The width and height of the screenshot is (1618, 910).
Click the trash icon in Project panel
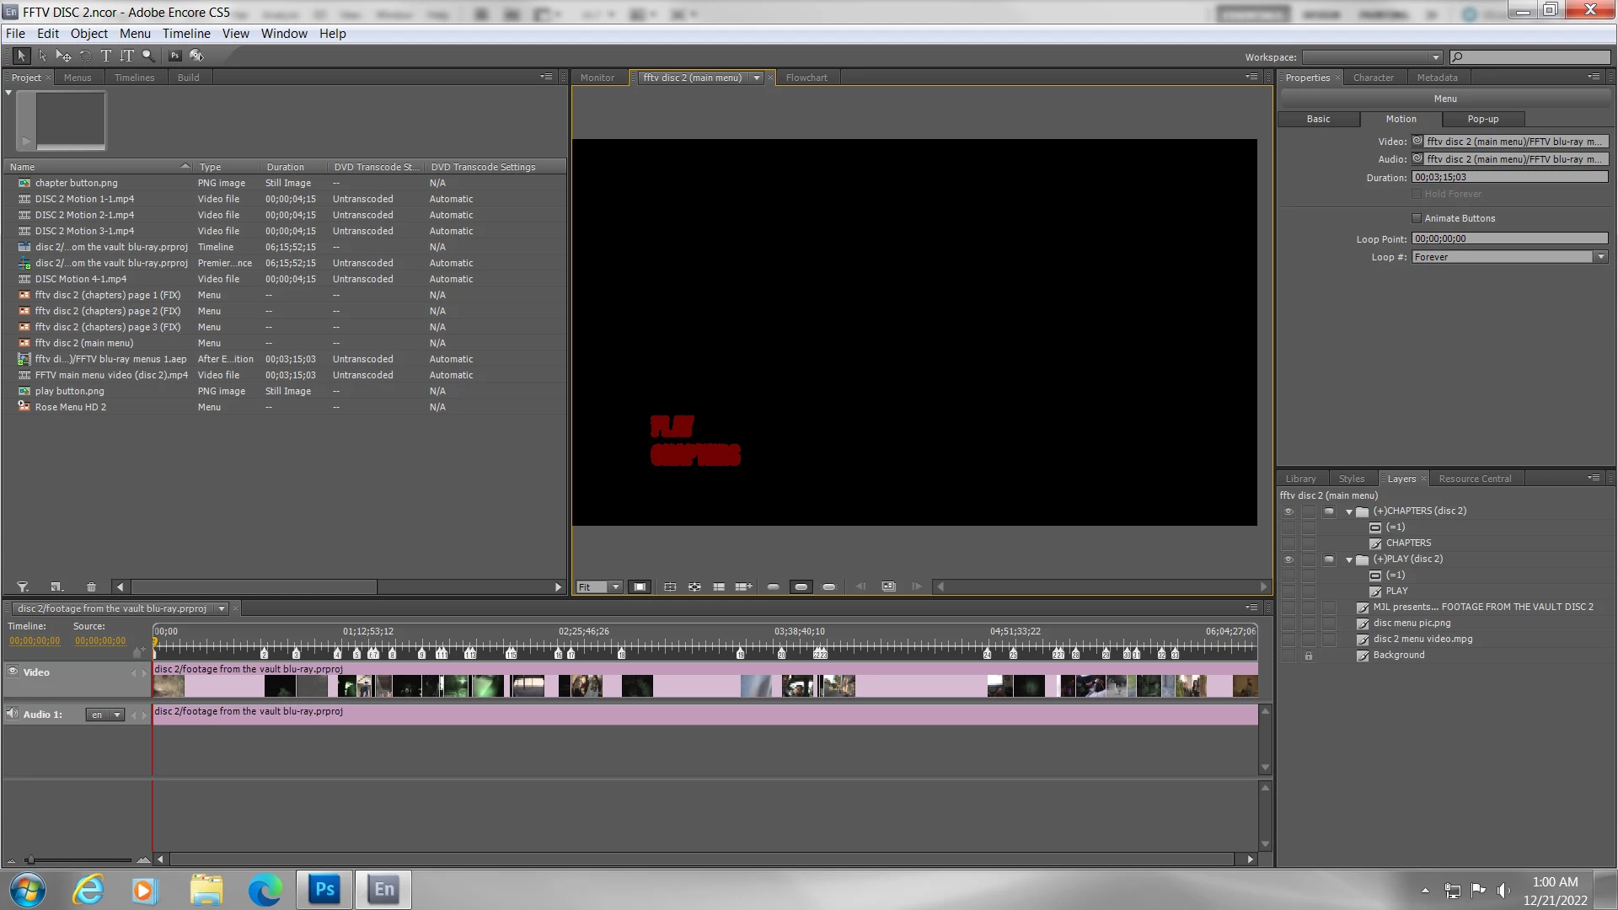coord(91,587)
